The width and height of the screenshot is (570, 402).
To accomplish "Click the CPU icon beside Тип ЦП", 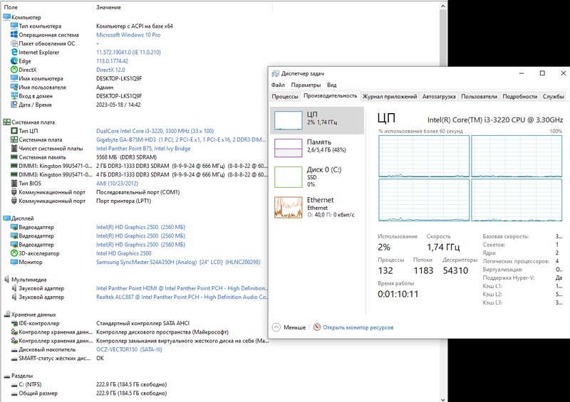I will 14,131.
